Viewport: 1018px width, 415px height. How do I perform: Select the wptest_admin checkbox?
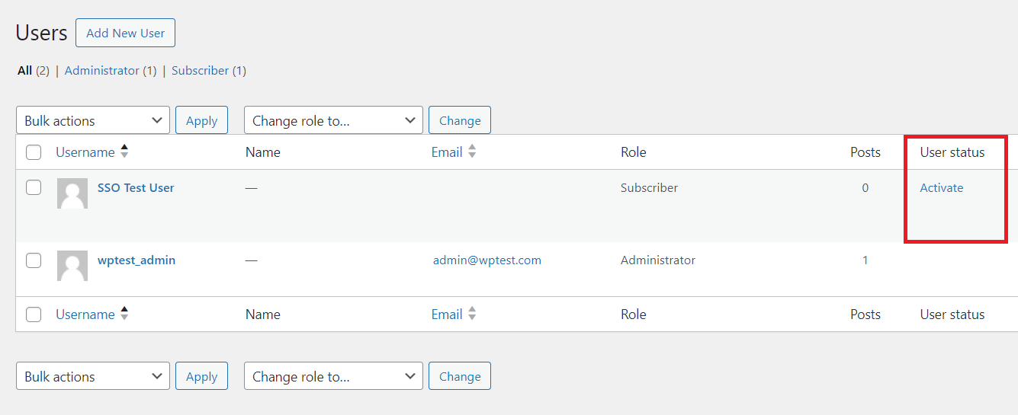coord(34,260)
